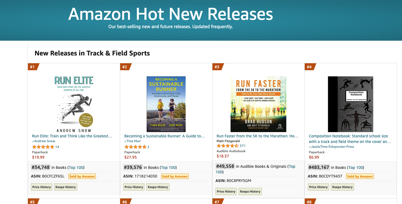Viewport: 402px width, 204px height.
Task: Open the Run Elite book title link
Action: click(x=72, y=136)
